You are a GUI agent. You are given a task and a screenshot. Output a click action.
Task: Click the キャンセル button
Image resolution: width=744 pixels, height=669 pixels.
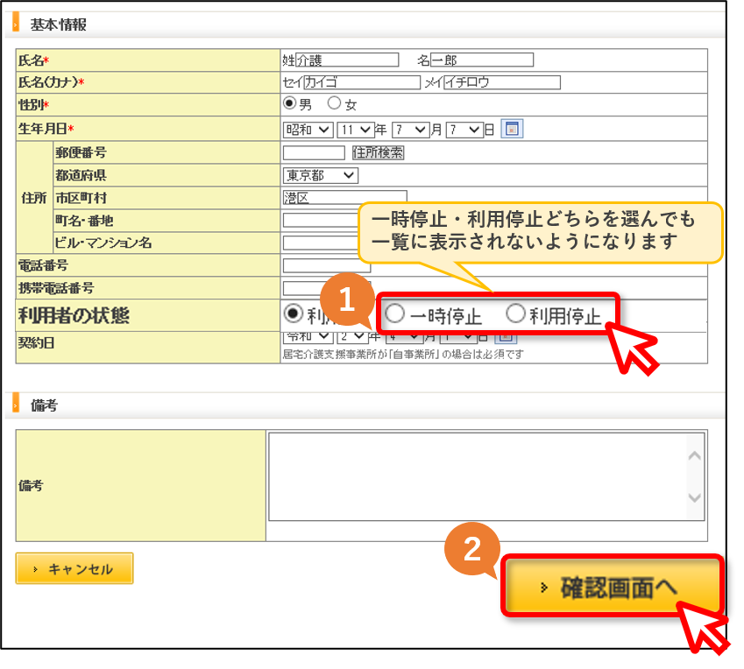[74, 568]
